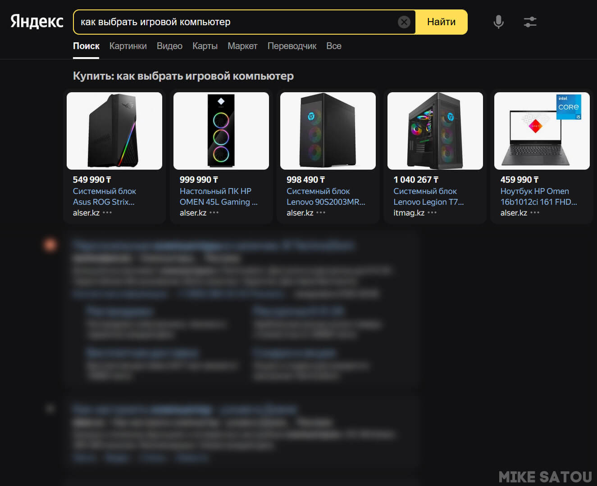Screen dimensions: 597x486
Task: Open the Все tab
Action: (x=334, y=46)
